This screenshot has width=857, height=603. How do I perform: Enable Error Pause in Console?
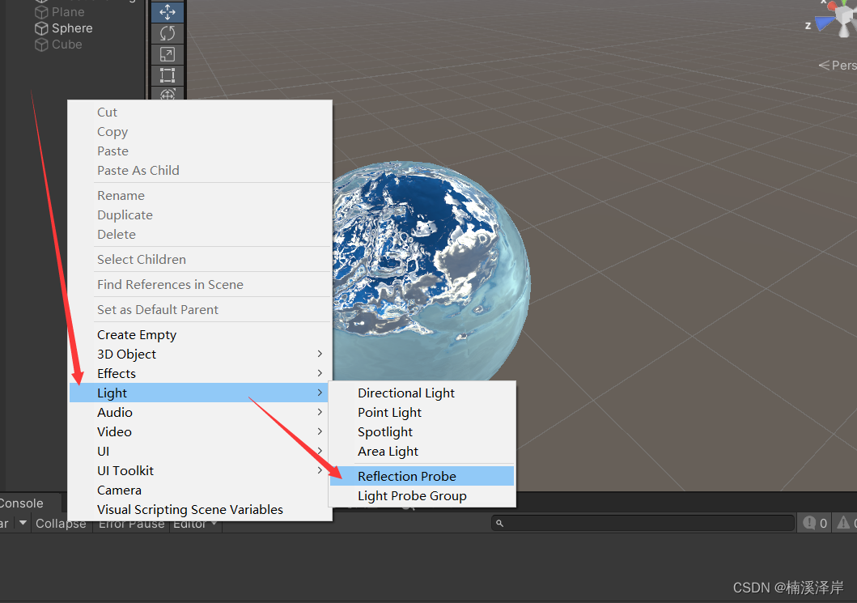click(131, 523)
